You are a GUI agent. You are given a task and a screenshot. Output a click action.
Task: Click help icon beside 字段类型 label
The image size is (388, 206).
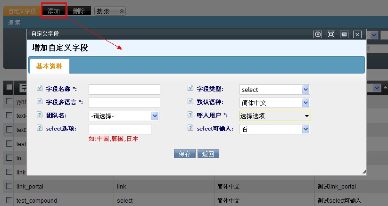[190, 88]
